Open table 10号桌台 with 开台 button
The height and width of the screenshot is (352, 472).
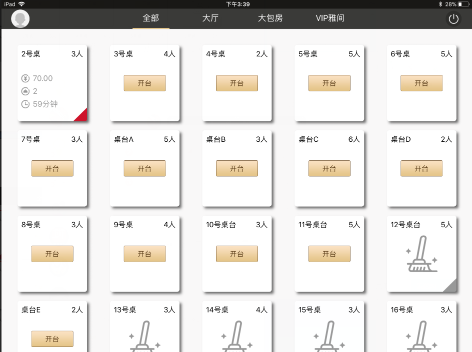(x=237, y=254)
